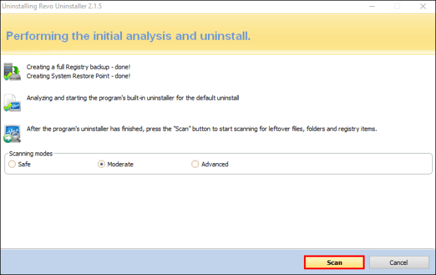This screenshot has width=436, height=275.
Task: Click the 'Performing the initial analysis and uninstall.' heading
Action: click(x=128, y=36)
